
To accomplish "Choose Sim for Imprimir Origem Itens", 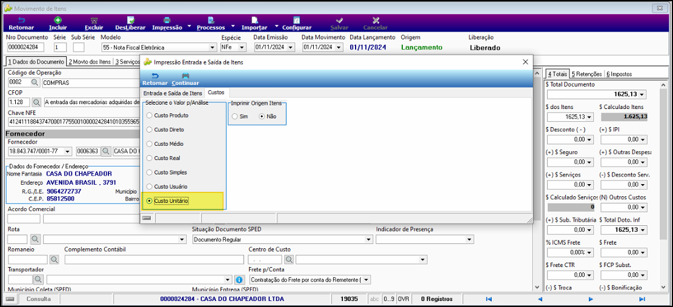I will (234, 117).
